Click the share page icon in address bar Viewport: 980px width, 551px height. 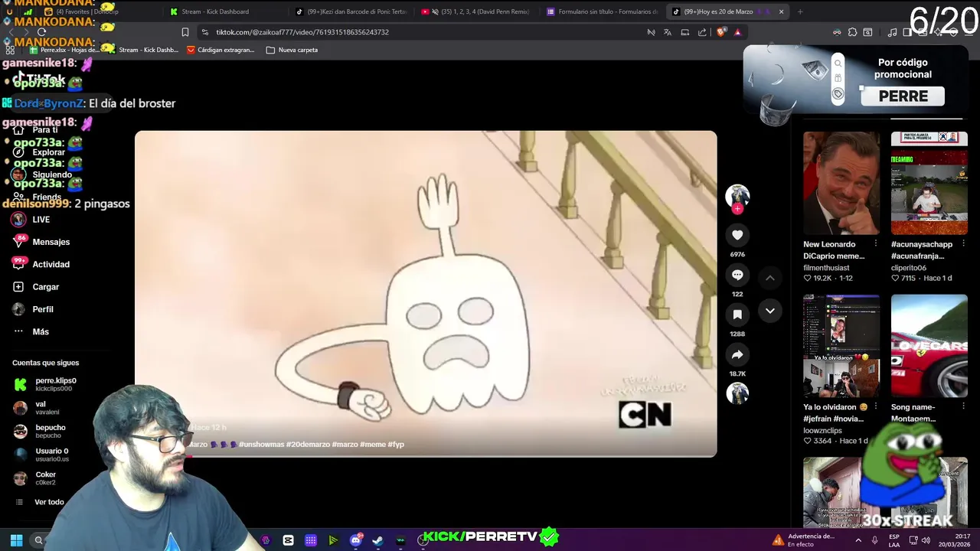702,32
